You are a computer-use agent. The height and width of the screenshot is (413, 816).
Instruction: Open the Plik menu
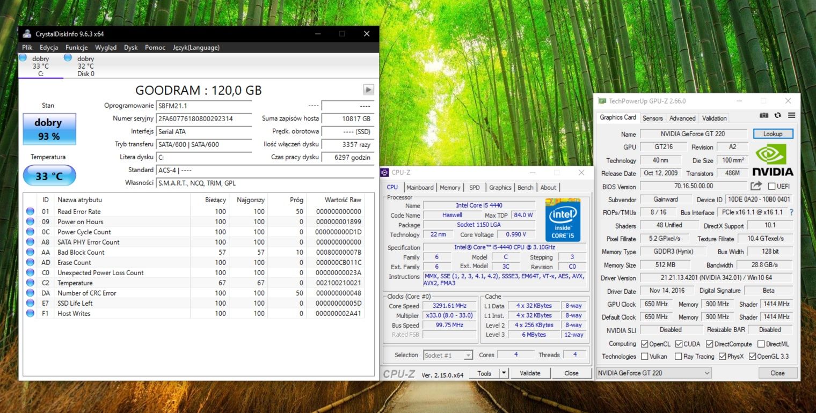(x=27, y=47)
